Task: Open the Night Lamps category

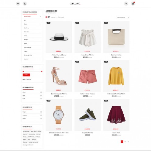Action: point(27,47)
